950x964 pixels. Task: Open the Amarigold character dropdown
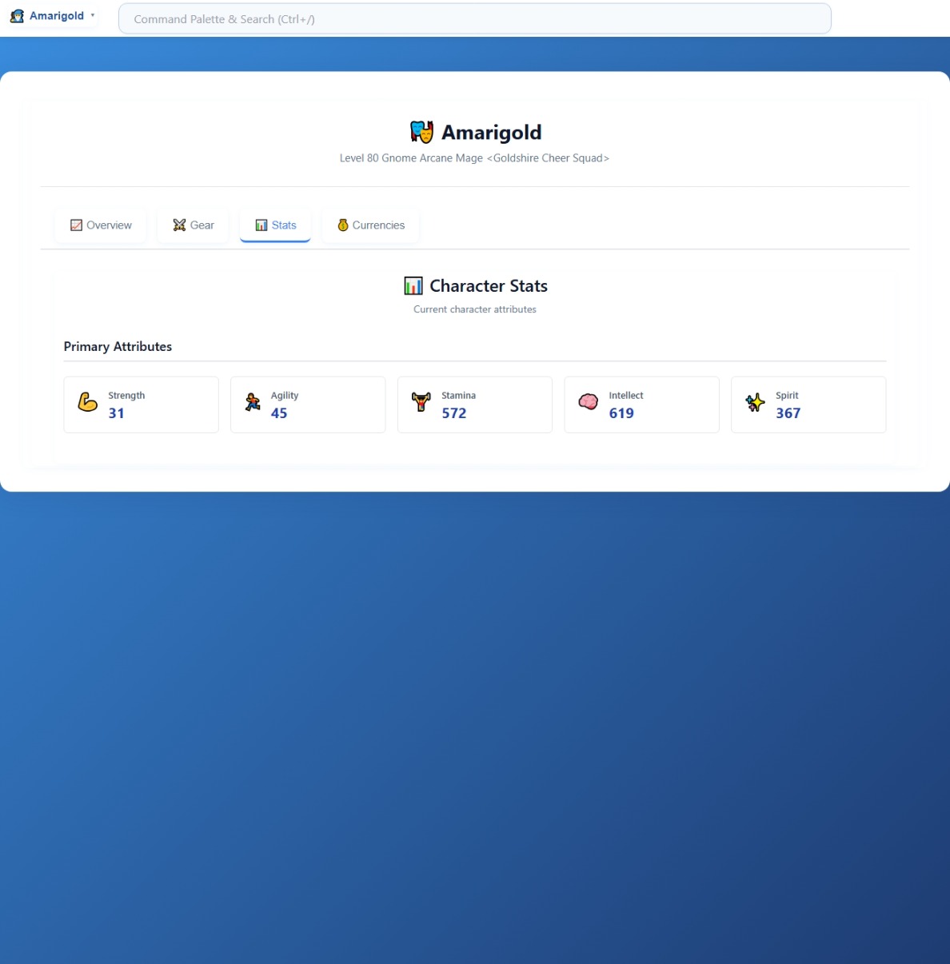[x=56, y=16]
